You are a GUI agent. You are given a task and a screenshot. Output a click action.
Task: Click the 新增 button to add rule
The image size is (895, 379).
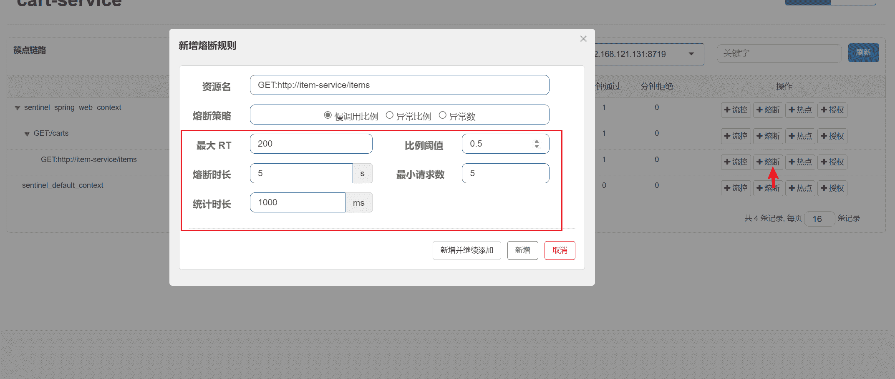point(522,250)
